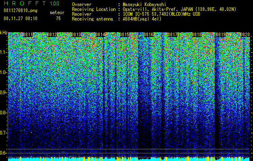The image size is (253, 161).
Task: Click the 0811270810.png filename text
Action: point(21,10)
